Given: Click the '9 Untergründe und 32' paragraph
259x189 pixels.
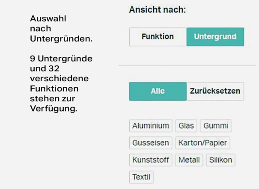Looking at the screenshot, I should pyautogui.click(x=61, y=83).
